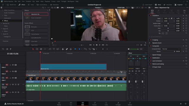
Task: Toggle Loop playback button
Action: click(x=107, y=45)
